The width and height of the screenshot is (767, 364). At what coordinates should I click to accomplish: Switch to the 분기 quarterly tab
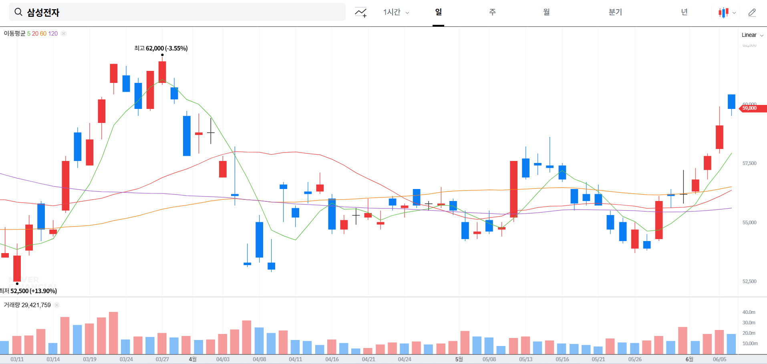615,12
